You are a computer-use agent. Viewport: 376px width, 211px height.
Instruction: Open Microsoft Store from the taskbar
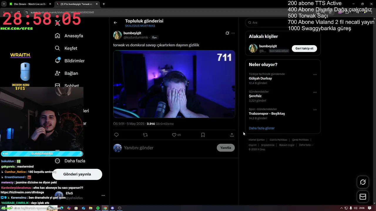pyautogui.click(x=76, y=208)
